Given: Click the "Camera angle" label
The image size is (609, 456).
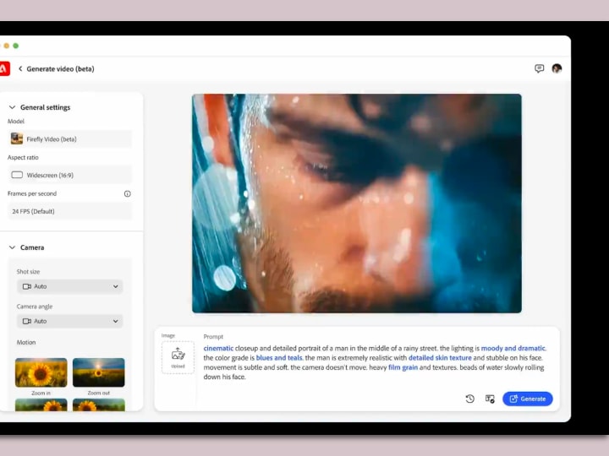Looking at the screenshot, I should tap(35, 307).
